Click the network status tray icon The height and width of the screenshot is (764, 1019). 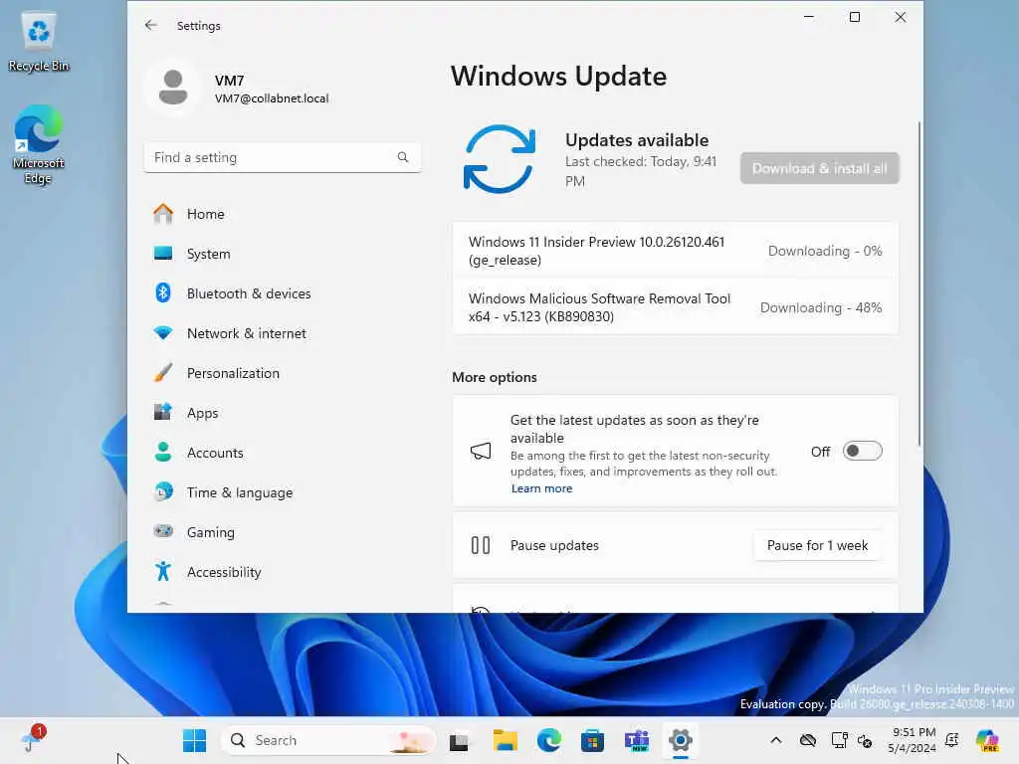(x=839, y=740)
